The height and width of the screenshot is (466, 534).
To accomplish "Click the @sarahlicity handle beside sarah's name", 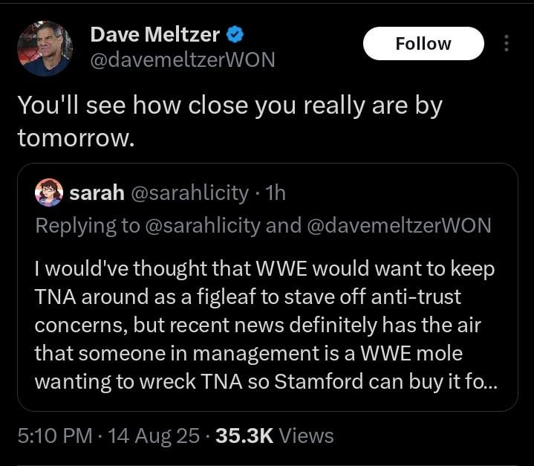I will [189, 193].
